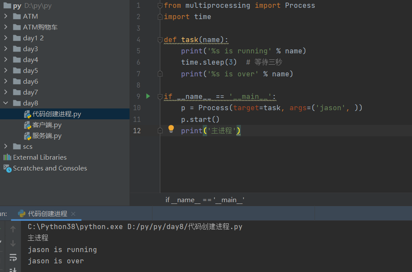This screenshot has width=412, height=272.
Task: Expand the ATM folder
Action: pyautogui.click(x=6, y=16)
